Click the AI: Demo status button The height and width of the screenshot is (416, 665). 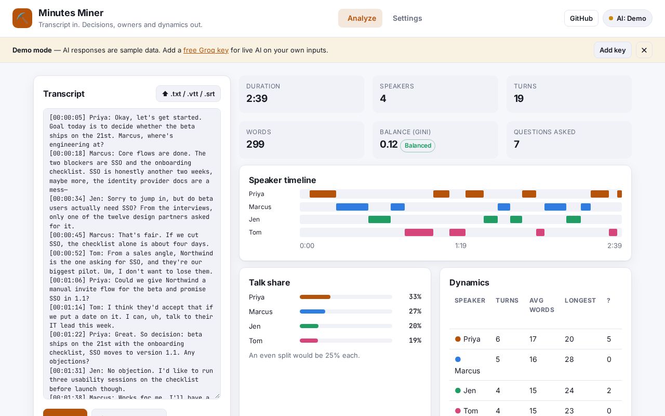[x=628, y=18]
